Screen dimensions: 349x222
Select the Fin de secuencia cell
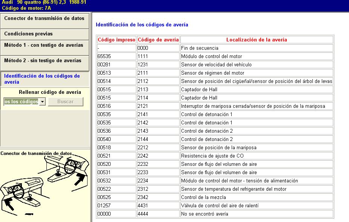point(257,48)
